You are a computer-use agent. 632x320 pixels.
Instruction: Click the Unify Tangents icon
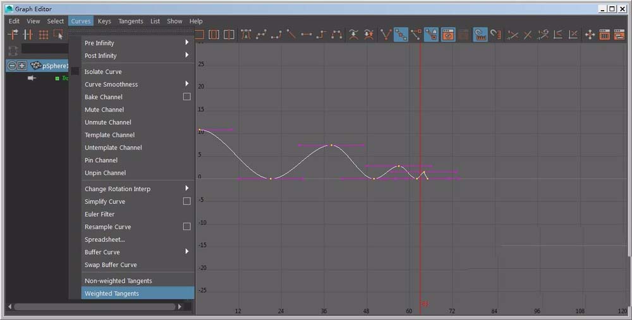(401, 35)
